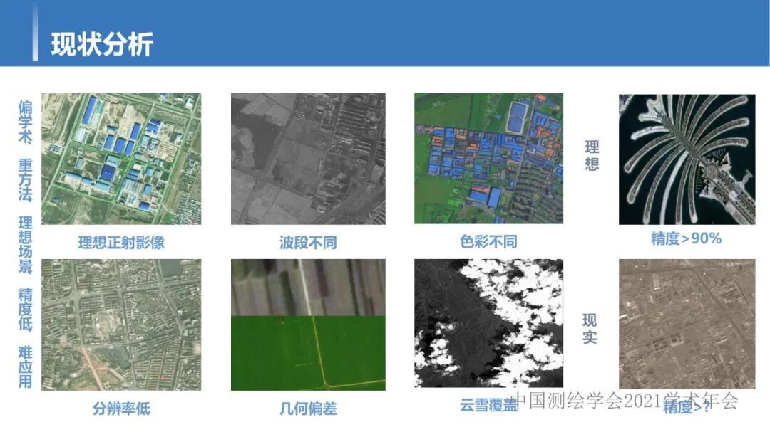This screenshot has width=770, height=432.
Task: Click the caption 几何偏差
Action: pos(308,409)
